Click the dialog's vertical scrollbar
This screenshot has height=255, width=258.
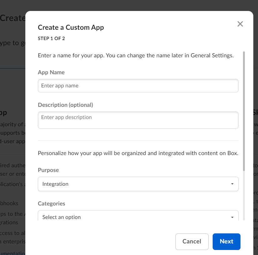pos(244,111)
